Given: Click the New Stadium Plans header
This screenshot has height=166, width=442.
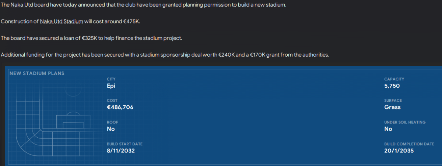Looking at the screenshot, I should coord(37,73).
